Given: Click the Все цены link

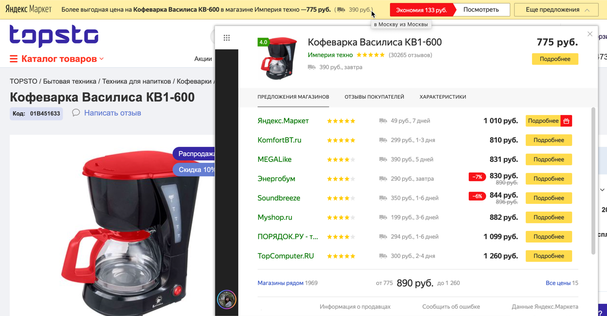Looking at the screenshot, I should tap(558, 283).
